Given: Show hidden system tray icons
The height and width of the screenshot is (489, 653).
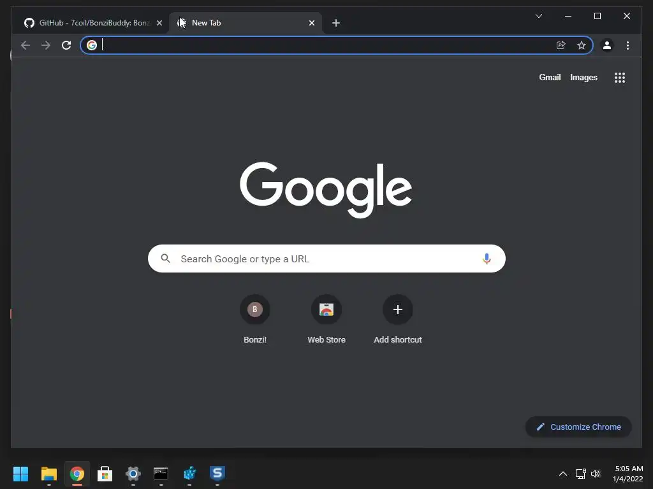Looking at the screenshot, I should click(x=562, y=474).
